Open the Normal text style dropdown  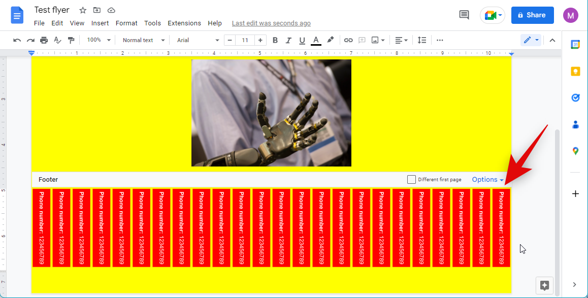coord(144,40)
